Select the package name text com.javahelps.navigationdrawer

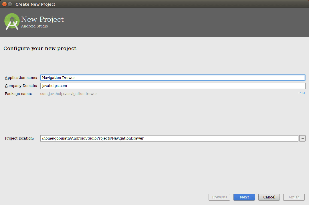(x=69, y=94)
